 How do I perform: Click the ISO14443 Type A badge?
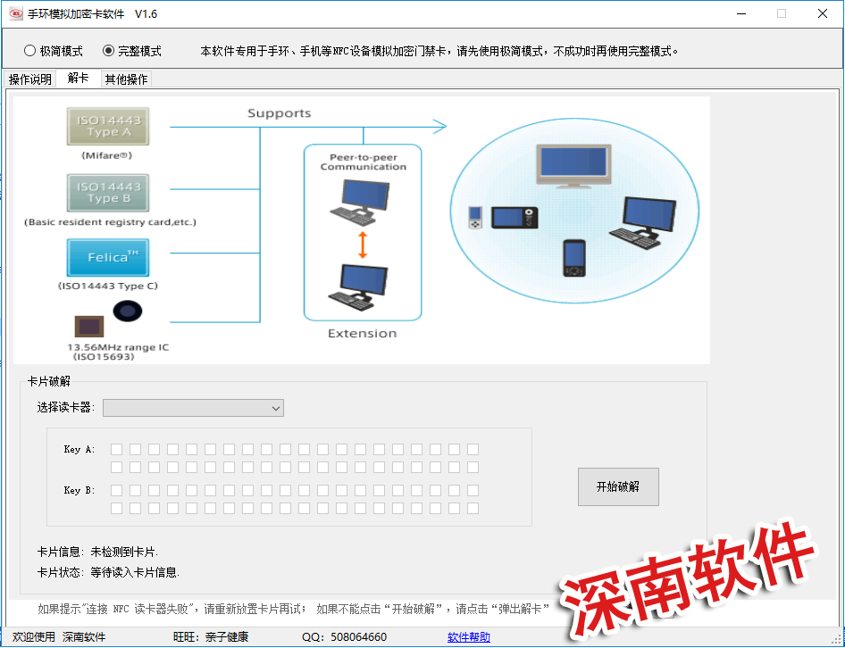[x=108, y=127]
